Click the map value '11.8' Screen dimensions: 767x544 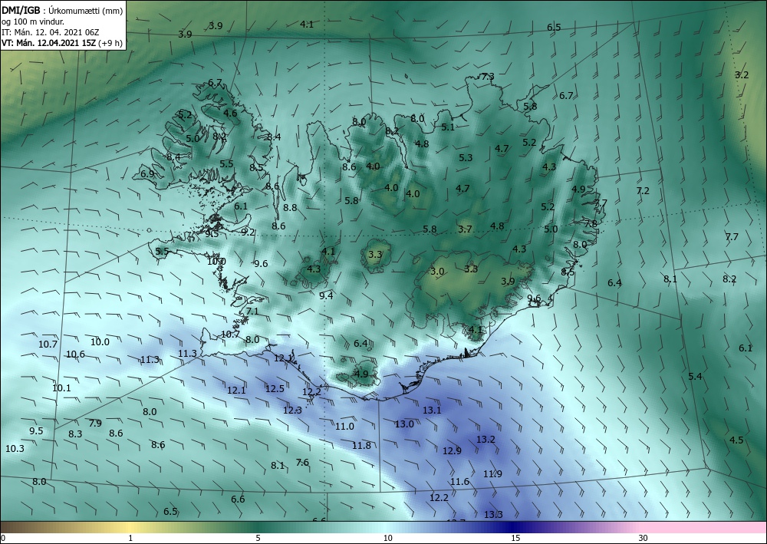(361, 445)
